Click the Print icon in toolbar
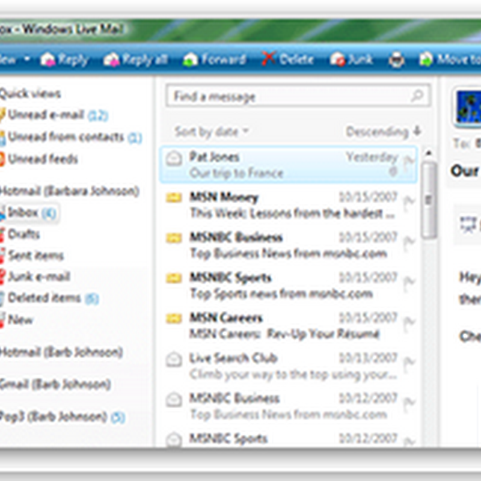481x481 pixels. pyautogui.click(x=396, y=60)
